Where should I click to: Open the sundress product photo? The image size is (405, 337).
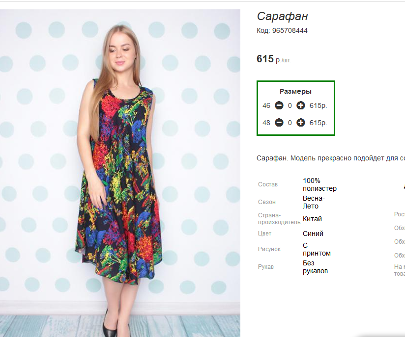(120, 173)
